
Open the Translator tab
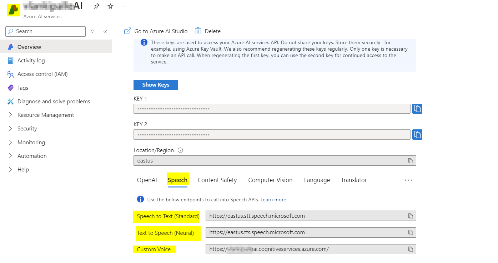tap(354, 180)
